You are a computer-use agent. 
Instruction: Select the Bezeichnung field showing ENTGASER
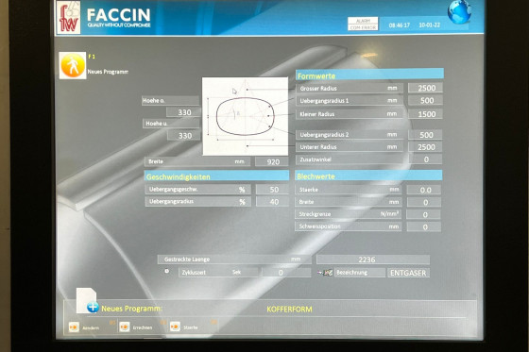pos(408,273)
